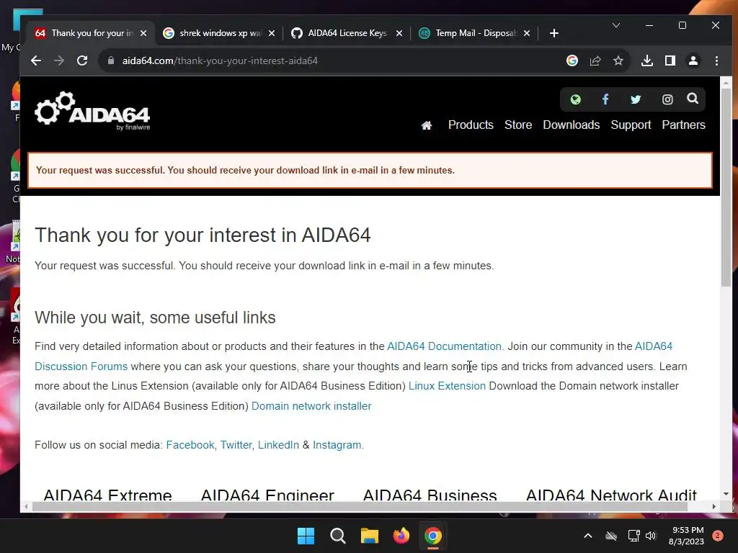Image resolution: width=738 pixels, height=553 pixels.
Task: Open the Google icon in address bar
Action: pos(572,60)
